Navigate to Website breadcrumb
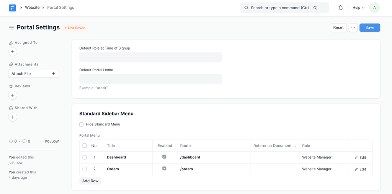Screen dimensions: 392x194 coord(32,8)
